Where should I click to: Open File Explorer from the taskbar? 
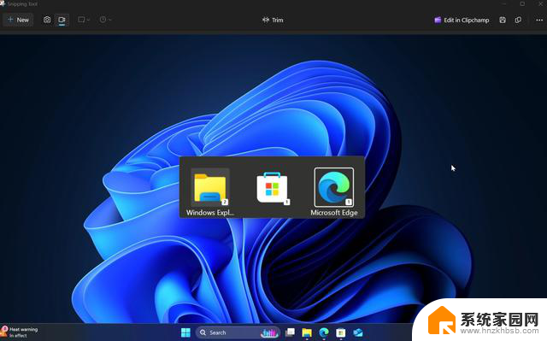(x=307, y=332)
